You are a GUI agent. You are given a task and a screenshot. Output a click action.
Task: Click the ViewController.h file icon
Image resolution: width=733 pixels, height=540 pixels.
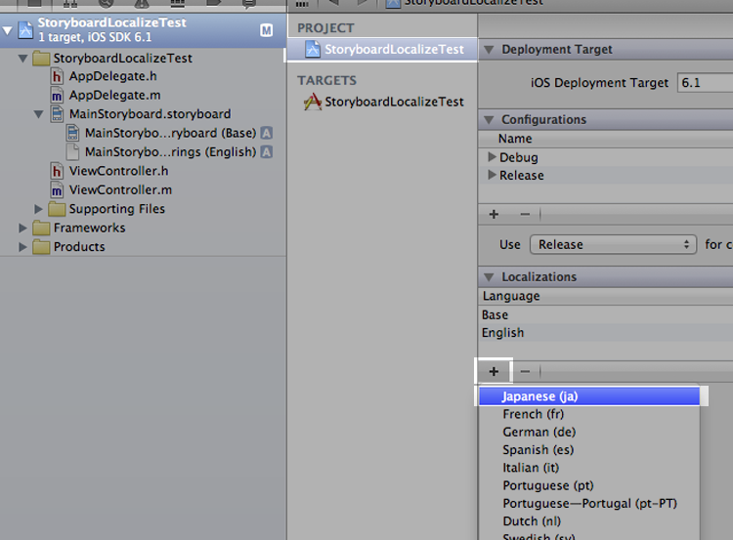pyautogui.click(x=57, y=171)
